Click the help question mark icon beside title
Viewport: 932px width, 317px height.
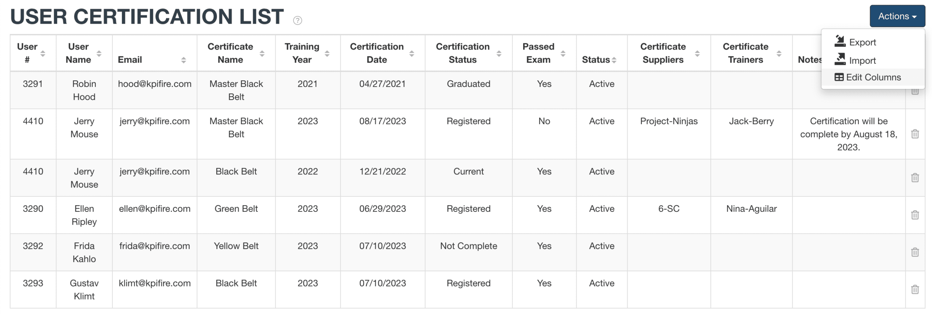click(x=297, y=20)
